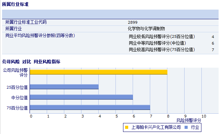Click the axis tick label 10
The height and width of the screenshot is (134, 221).
coord(204,116)
